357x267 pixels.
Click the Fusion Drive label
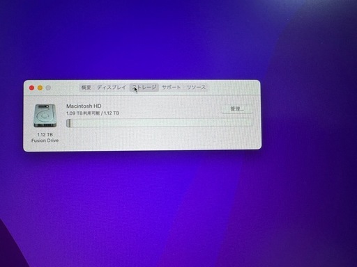click(x=45, y=140)
